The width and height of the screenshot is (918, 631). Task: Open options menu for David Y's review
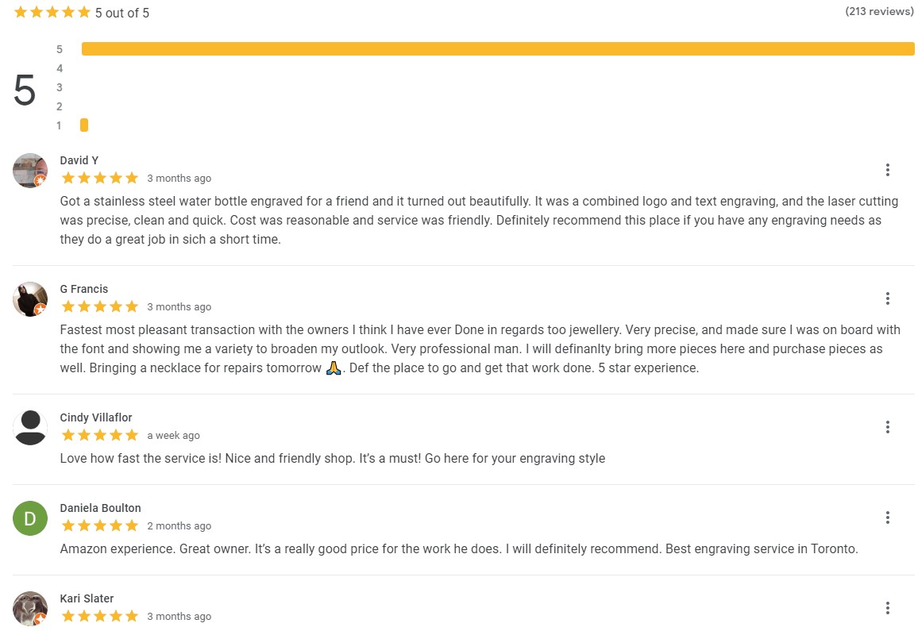[888, 170]
